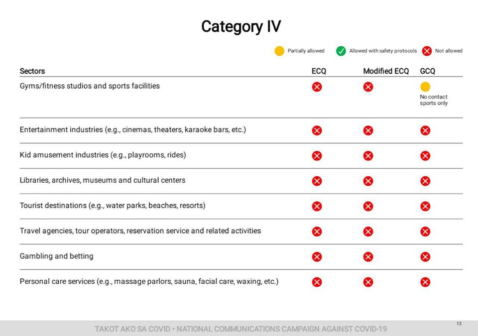Click the Tourist destinations Modified ECQ X icon
478x336 pixels.
(x=368, y=207)
